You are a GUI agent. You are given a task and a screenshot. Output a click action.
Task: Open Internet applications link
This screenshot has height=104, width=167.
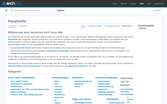[58, 87]
